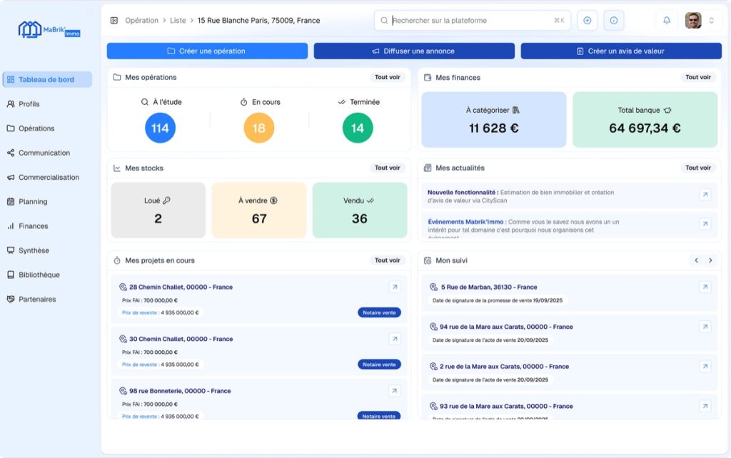Screen dimensions: 731x458
Task: Toggle the sidebar collapse icon beside Opération
Action: click(114, 21)
